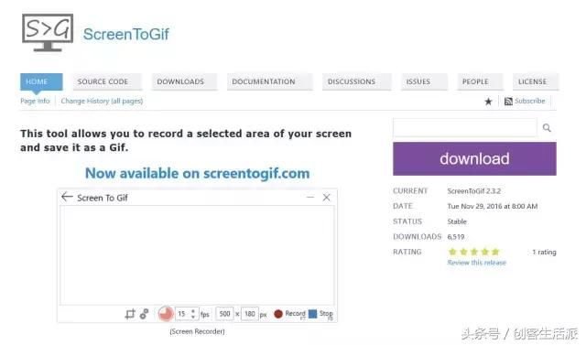Open the PEOPLE tab
Viewport: 586px width, 345px height.
480,81
